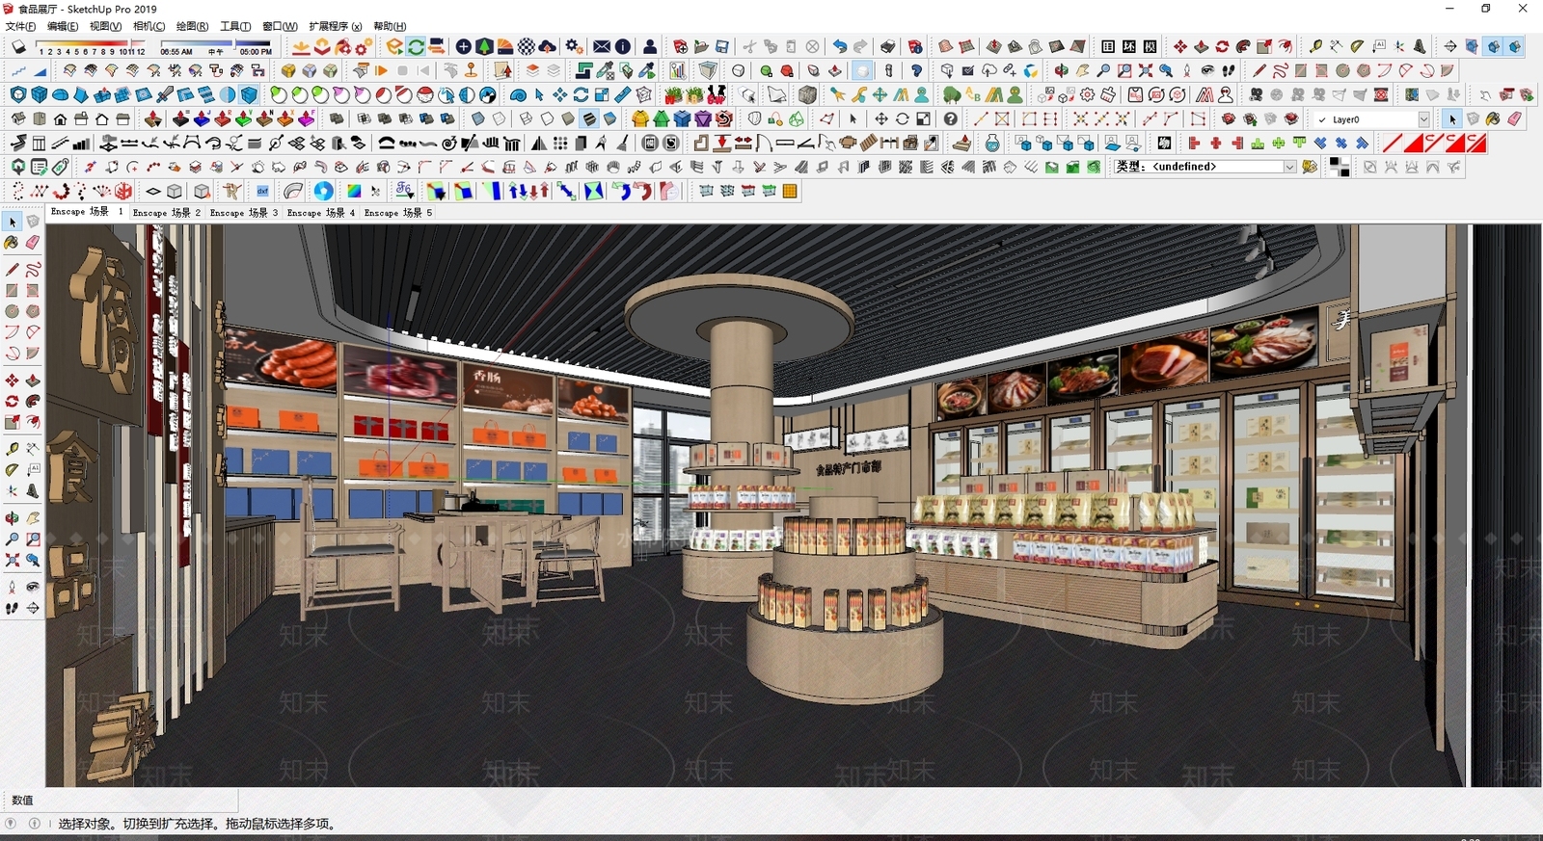Click Enscape About info icon
1543x841 pixels.
tap(623, 46)
